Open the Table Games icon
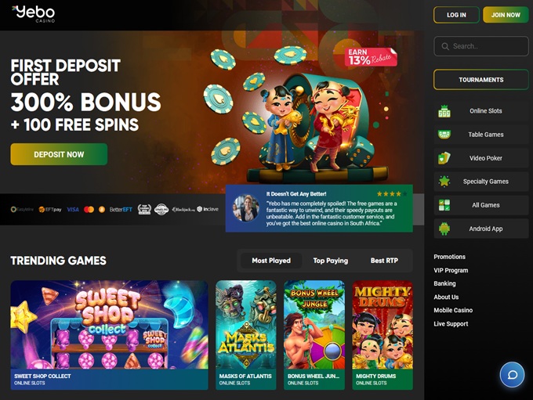Screen dimensions: 533x400 [444, 135]
